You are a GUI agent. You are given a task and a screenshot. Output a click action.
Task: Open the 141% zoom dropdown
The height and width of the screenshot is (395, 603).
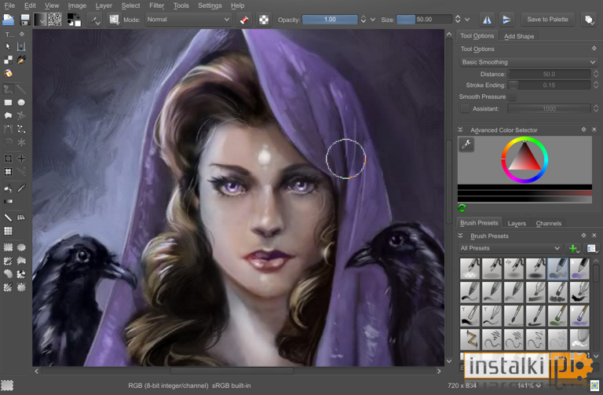point(528,386)
